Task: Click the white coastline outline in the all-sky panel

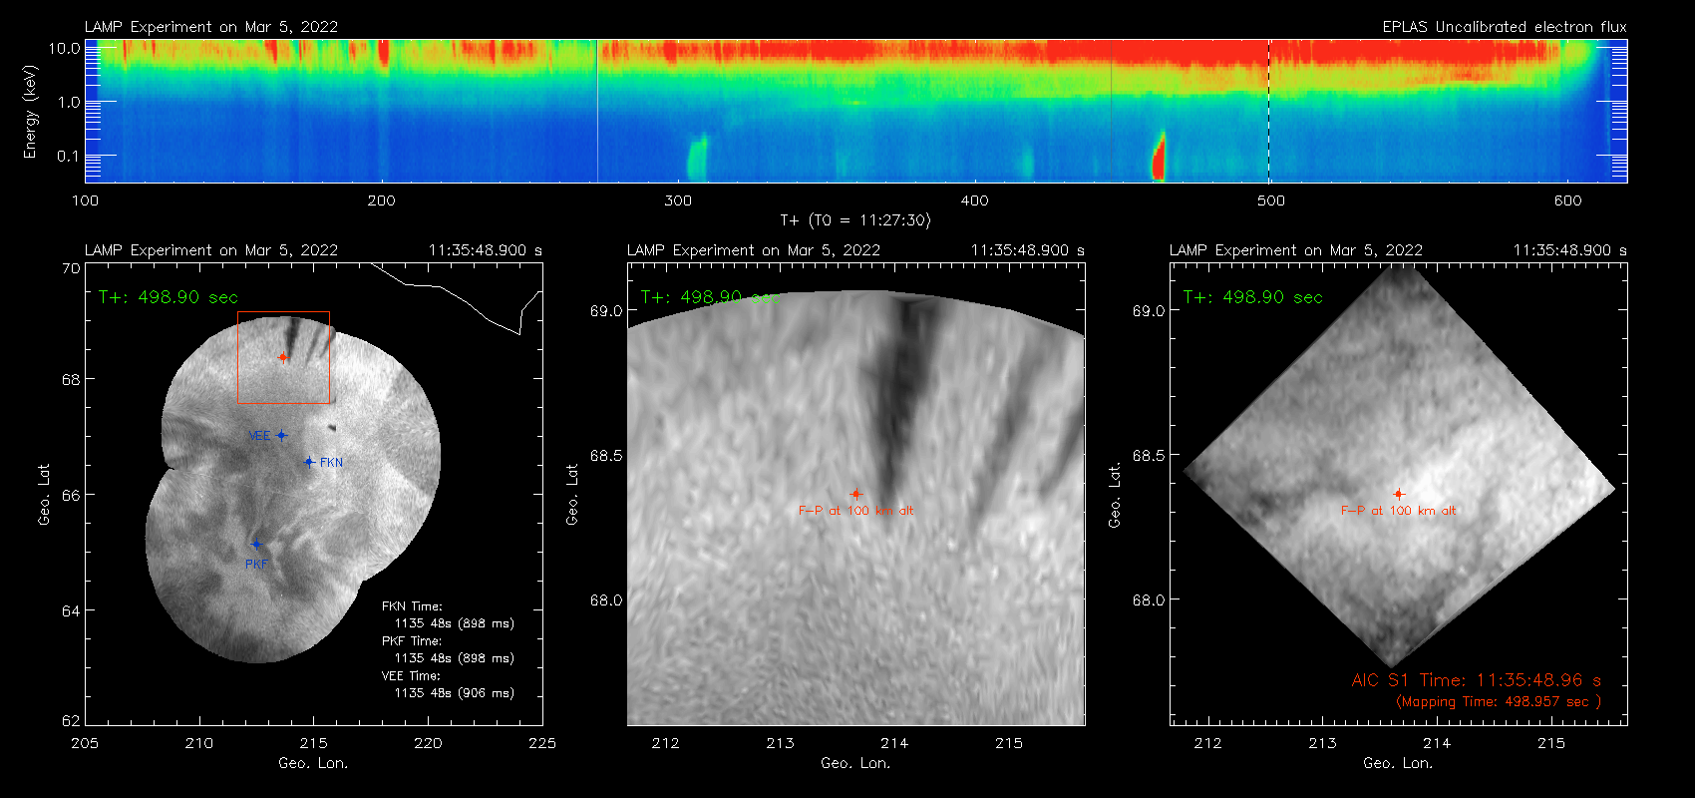Action: (x=457, y=297)
